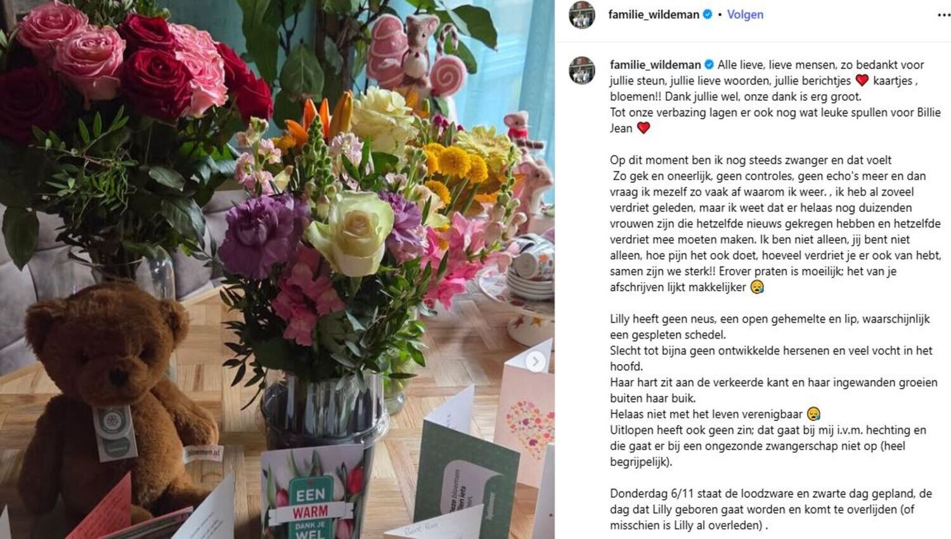Click the red heart after 'berichtjes'
Viewport: 951px width, 539px height.
click(862, 81)
